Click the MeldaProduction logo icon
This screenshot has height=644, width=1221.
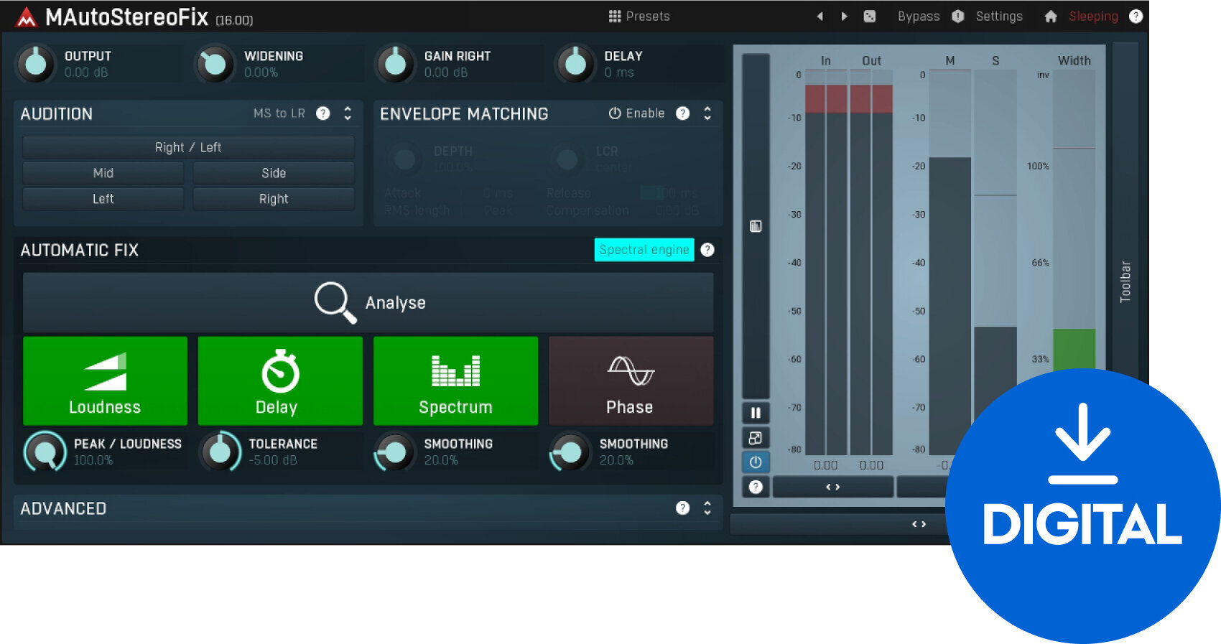[27, 17]
